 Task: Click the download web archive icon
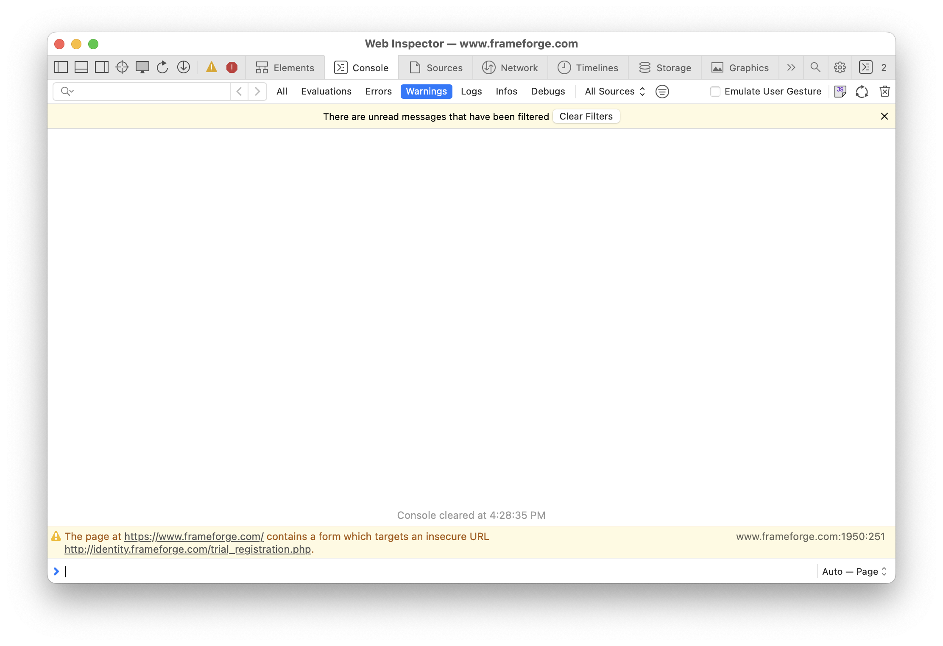pos(184,67)
